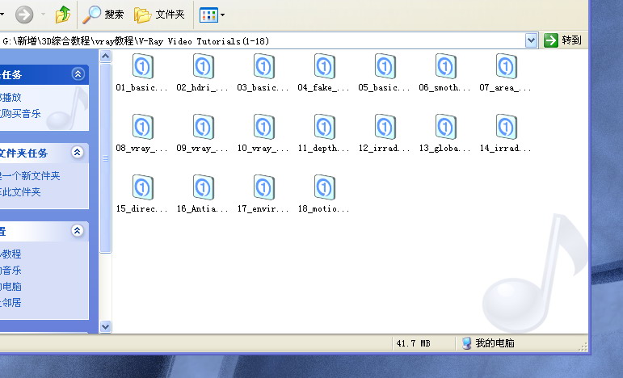Click the 搜索 search button

click(x=105, y=14)
